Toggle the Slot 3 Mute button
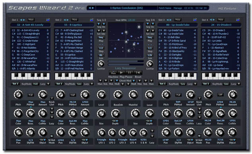This screenshot has width=252, height=154. [x=178, y=20]
